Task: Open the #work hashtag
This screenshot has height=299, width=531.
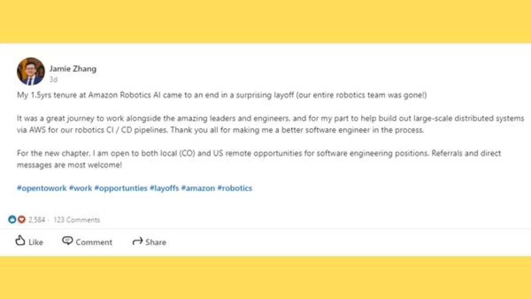Action: point(81,188)
